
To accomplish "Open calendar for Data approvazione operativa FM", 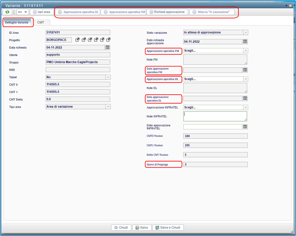I will click(x=245, y=70).
